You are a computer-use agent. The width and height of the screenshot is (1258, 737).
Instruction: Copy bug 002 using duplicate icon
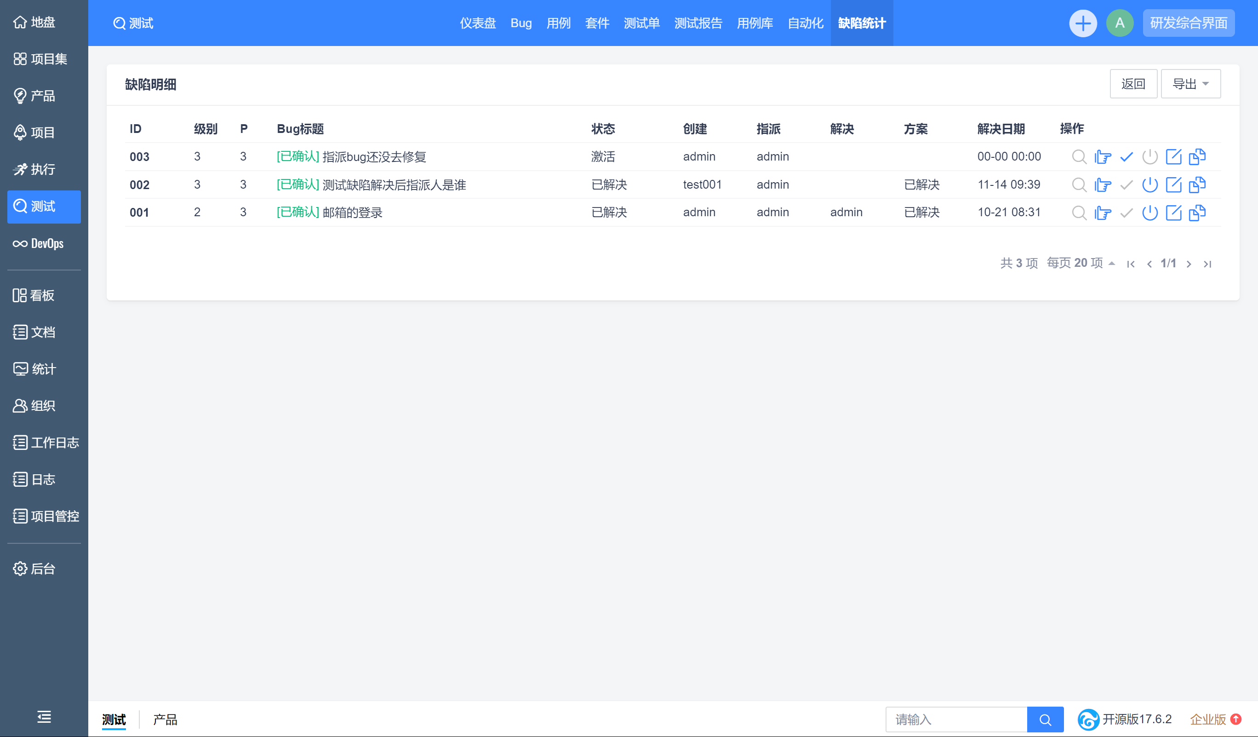coord(1197,185)
